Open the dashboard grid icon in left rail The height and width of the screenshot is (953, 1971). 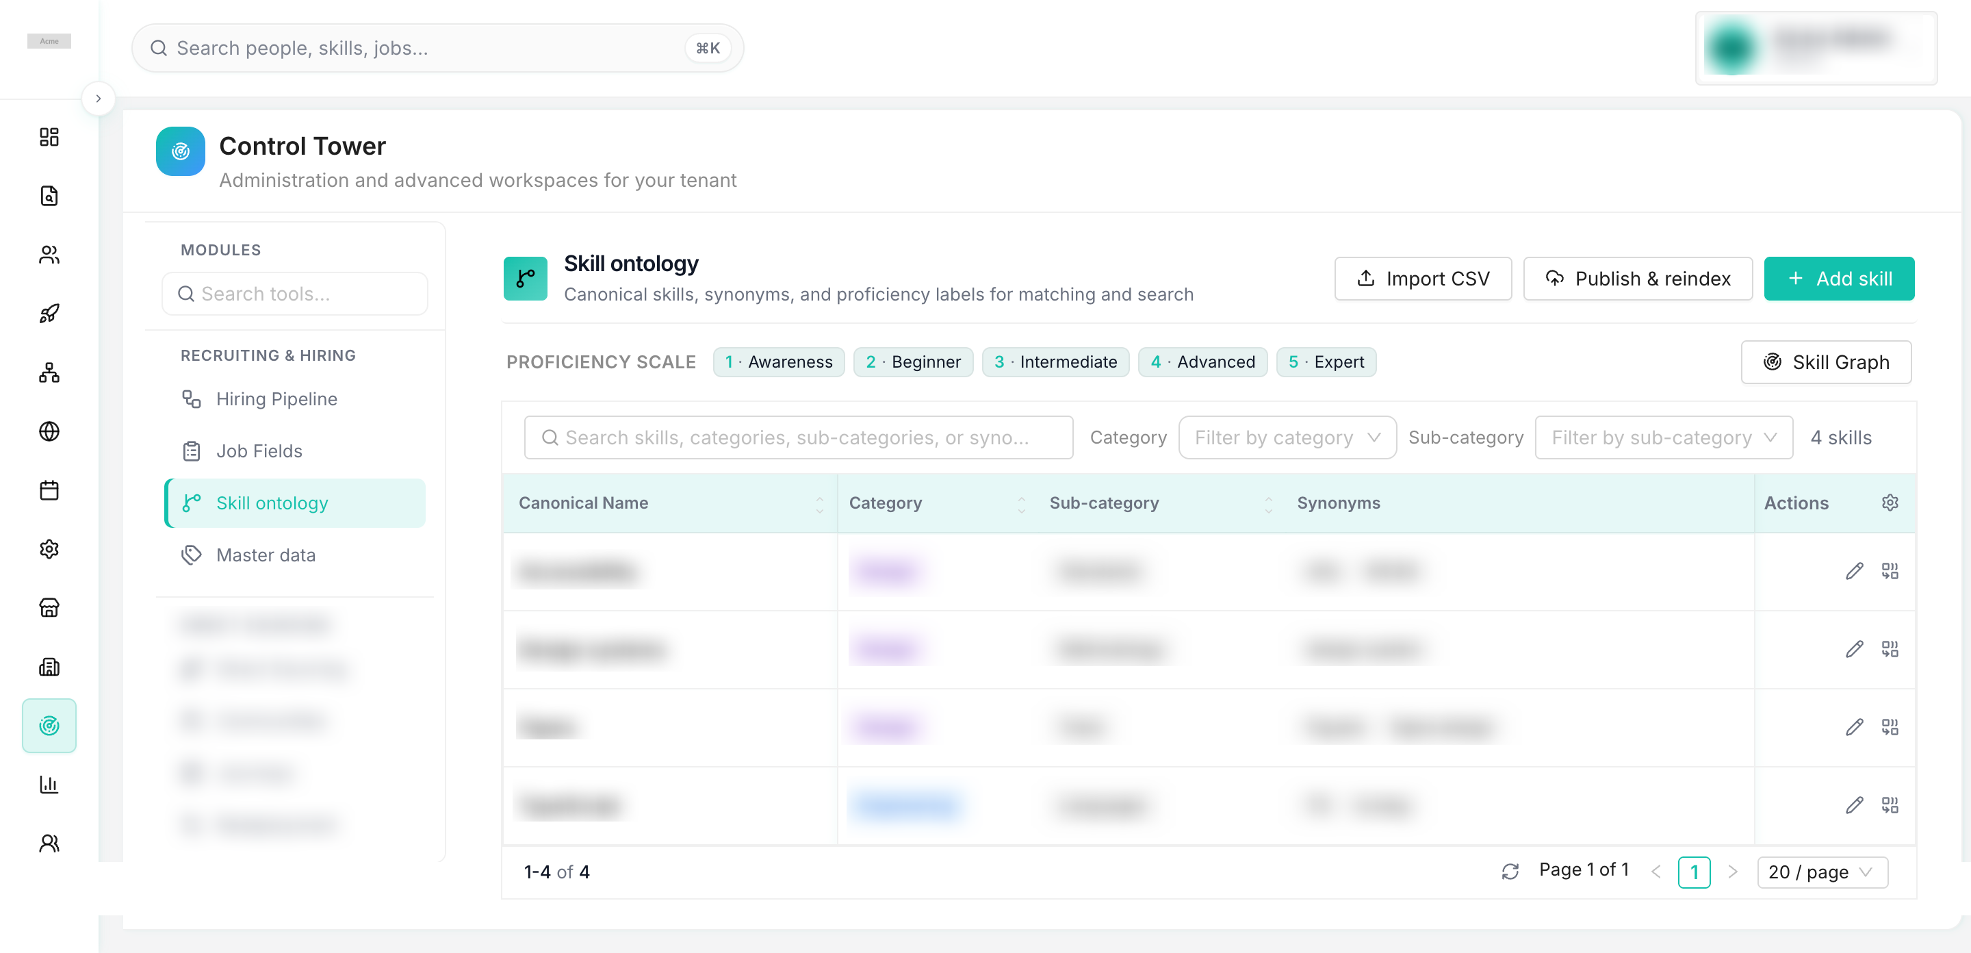pos(49,137)
